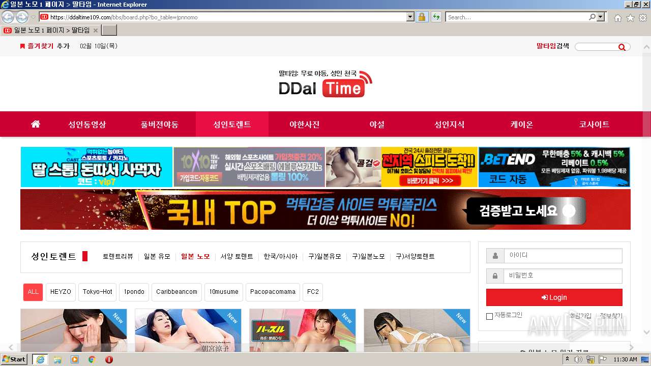Click the red magnifier search icon
651x366 pixels.
[x=622, y=47]
